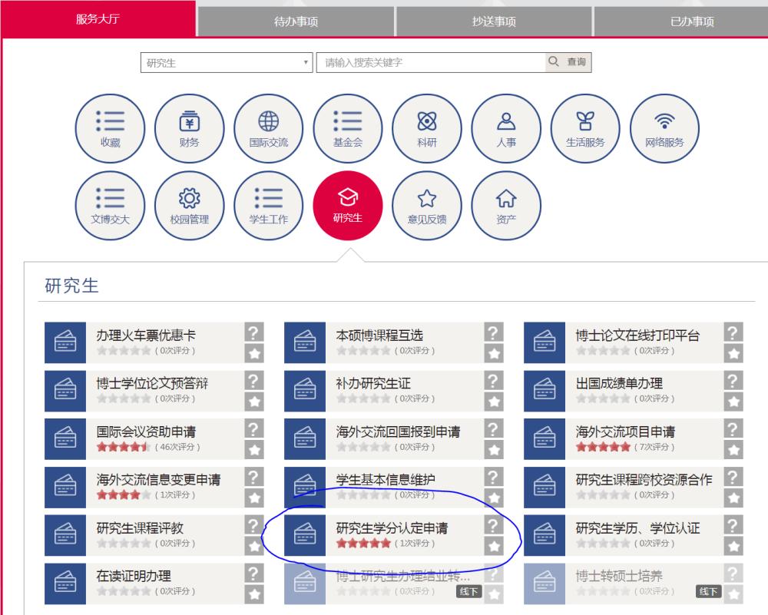Click the 查询 search button
Screen dimensions: 768x615
tap(568, 62)
